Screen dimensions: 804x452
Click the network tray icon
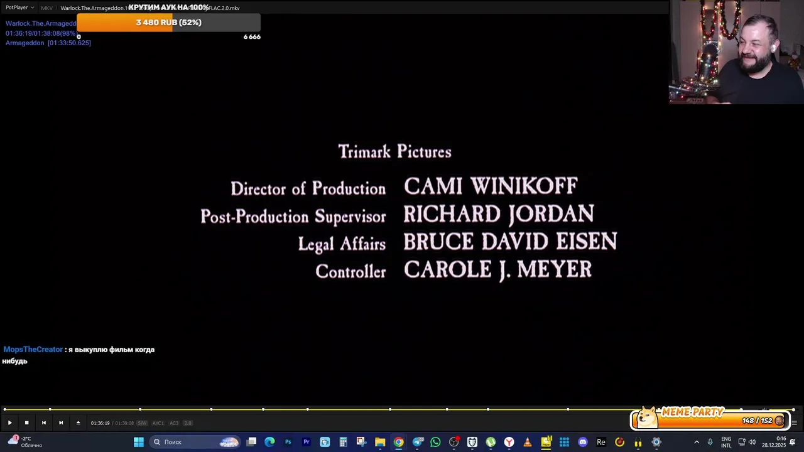point(742,442)
